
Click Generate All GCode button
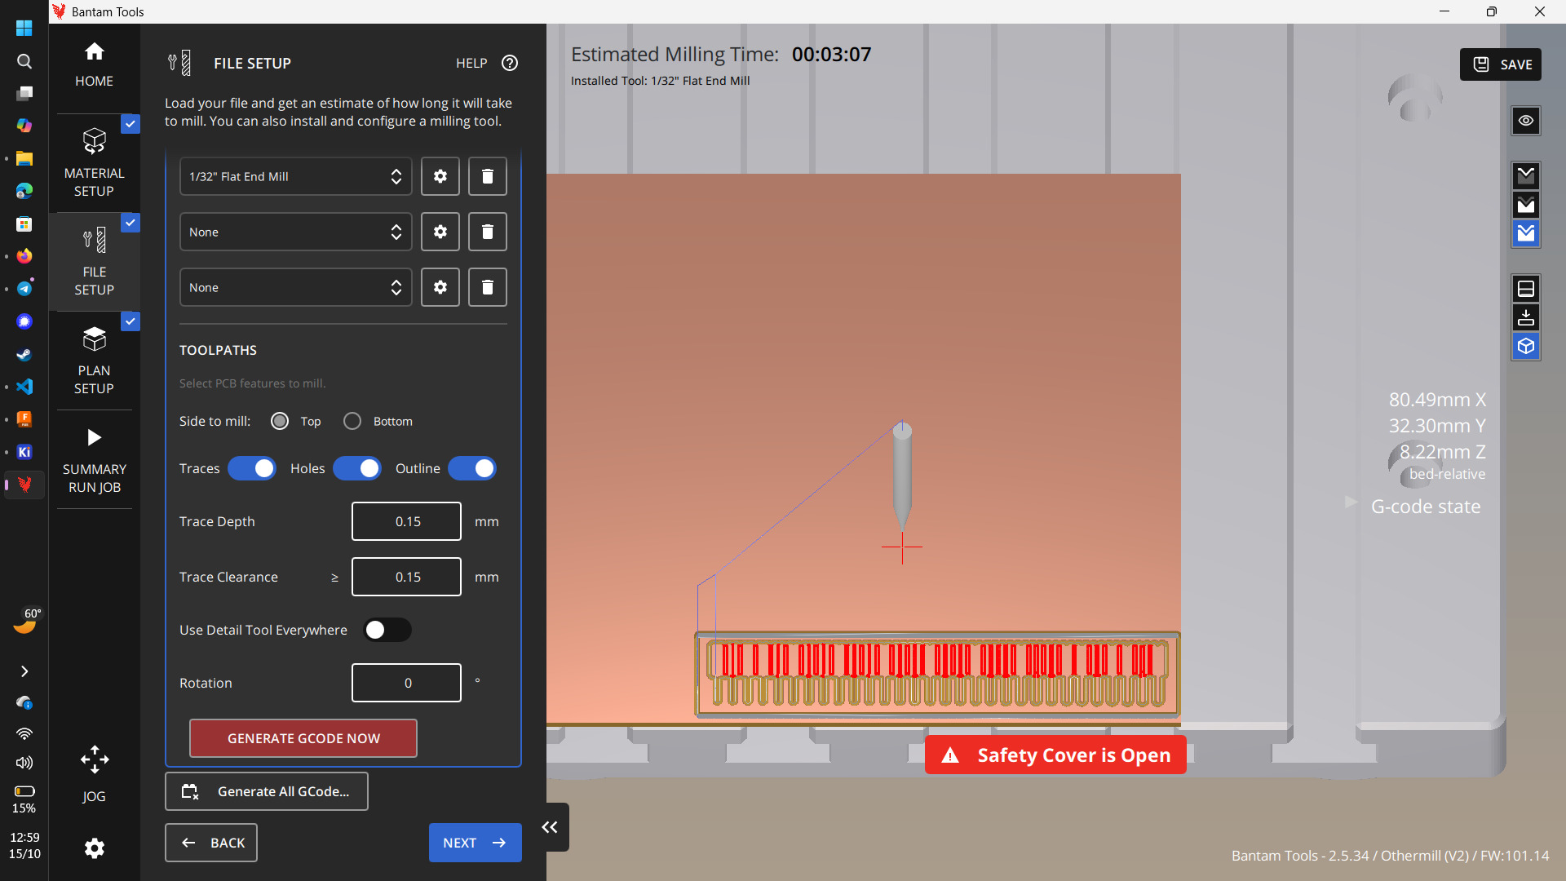coord(267,791)
